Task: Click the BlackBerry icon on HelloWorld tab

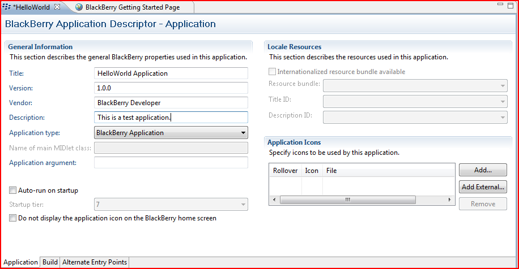Action: tap(6, 7)
